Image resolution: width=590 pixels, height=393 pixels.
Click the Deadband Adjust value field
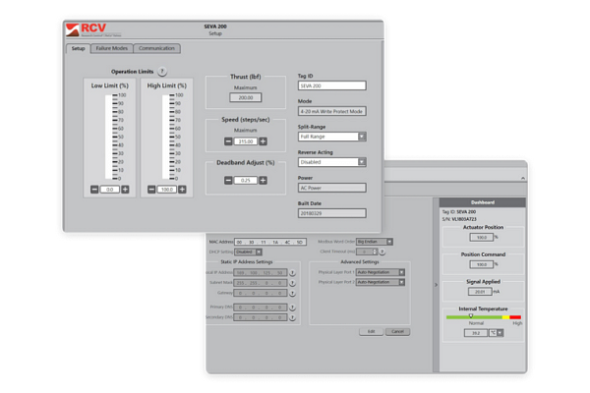(245, 180)
